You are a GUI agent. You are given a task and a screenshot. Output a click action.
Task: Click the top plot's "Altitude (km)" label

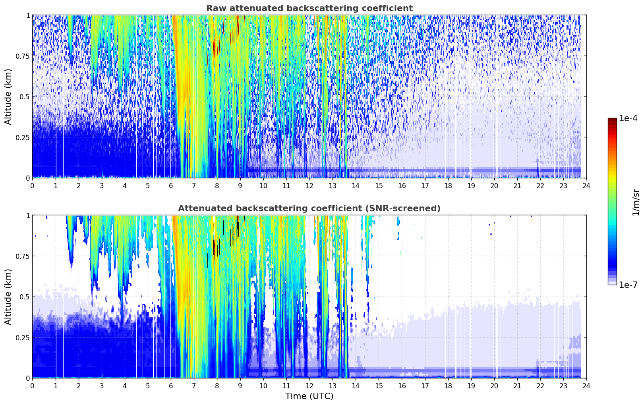[8, 96]
